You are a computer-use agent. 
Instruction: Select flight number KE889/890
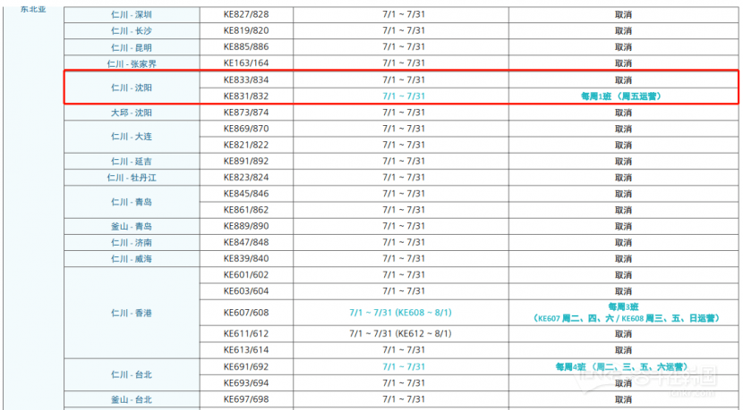(x=245, y=226)
